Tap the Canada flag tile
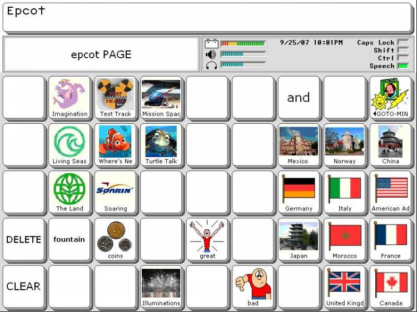417x312 pixels. click(x=390, y=287)
